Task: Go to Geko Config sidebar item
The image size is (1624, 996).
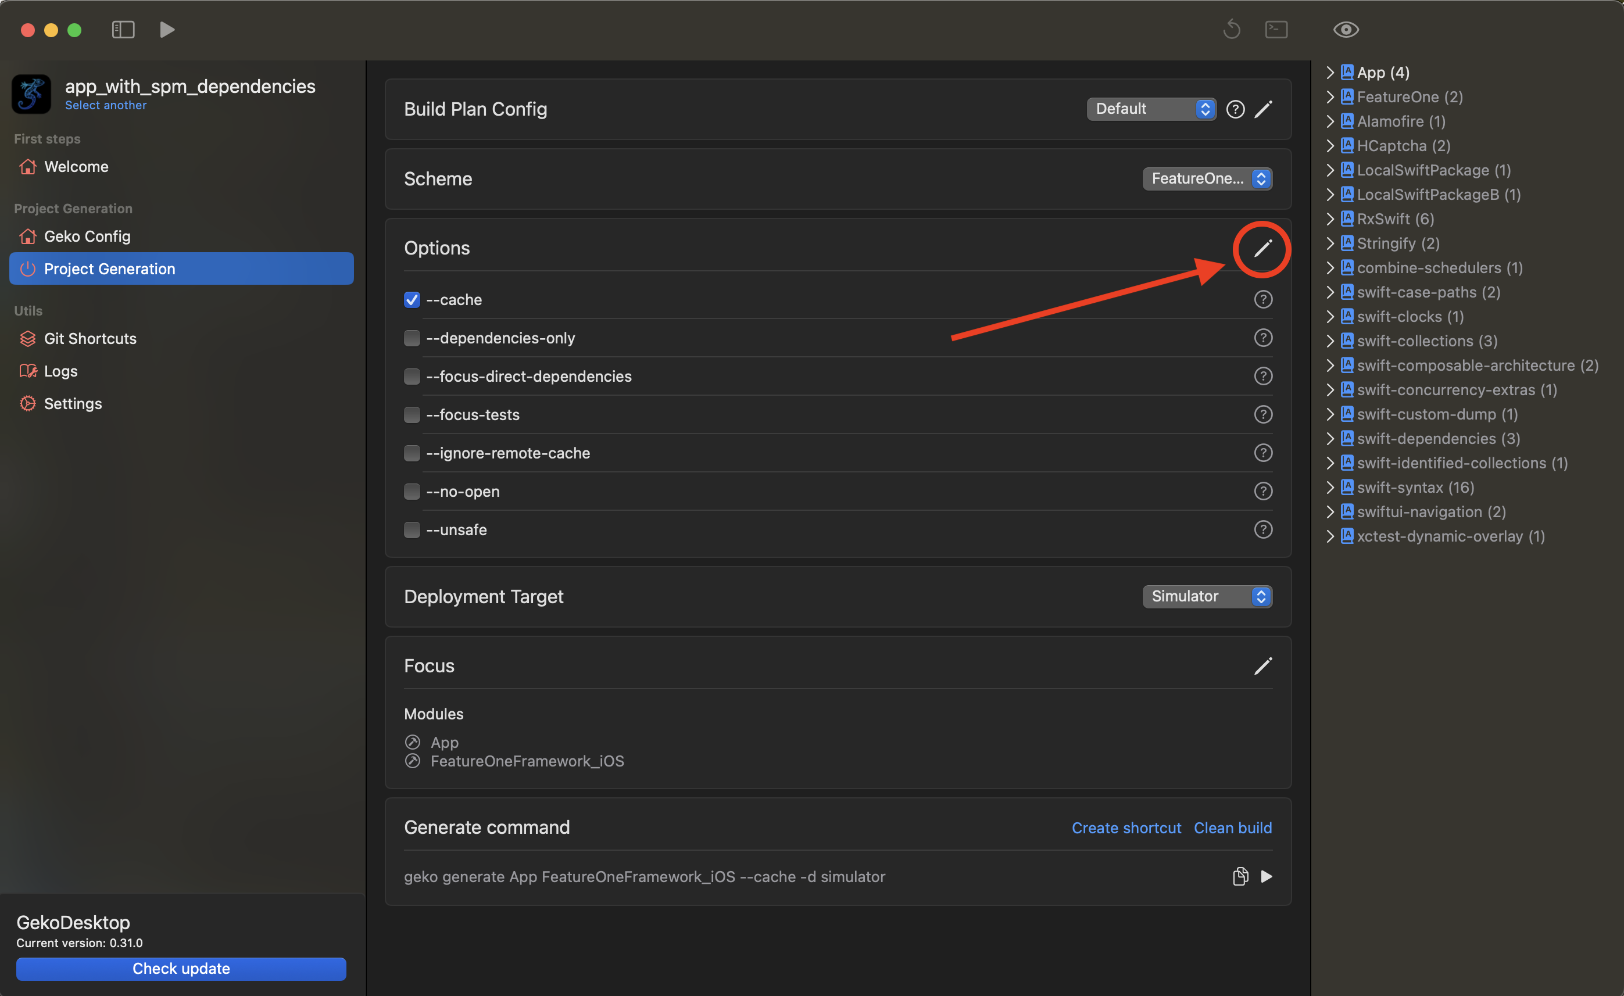Action: point(87,237)
